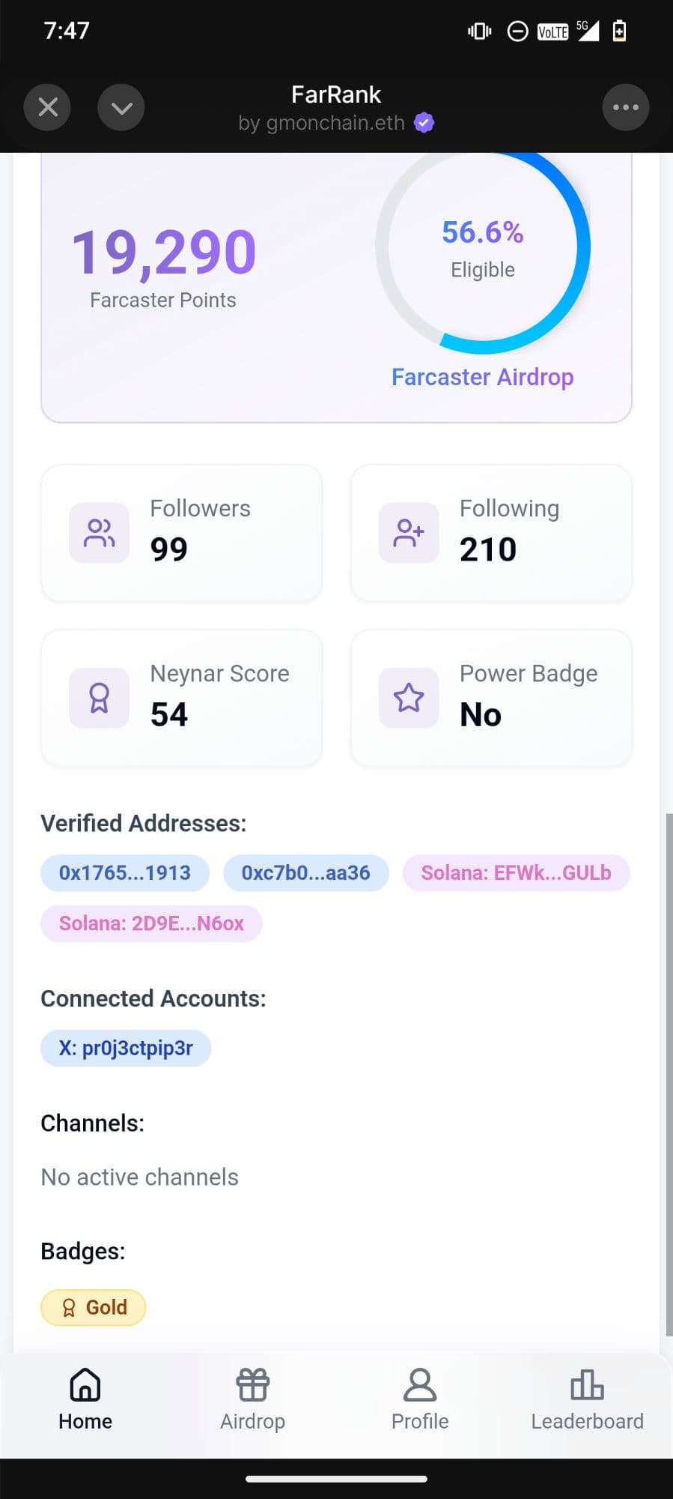673x1499 pixels.
Task: Open the Profile tab
Action: click(420, 1399)
